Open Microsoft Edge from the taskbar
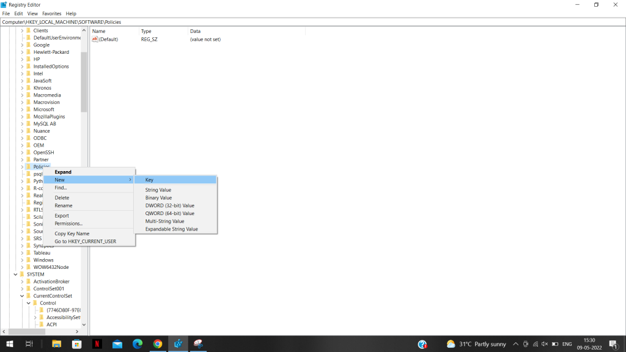Image resolution: width=626 pixels, height=352 pixels. [x=138, y=343]
